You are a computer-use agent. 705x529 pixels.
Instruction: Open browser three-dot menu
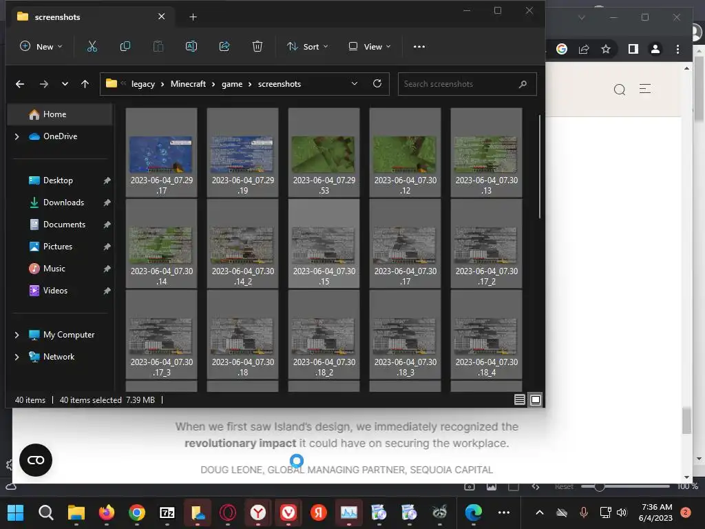click(677, 49)
